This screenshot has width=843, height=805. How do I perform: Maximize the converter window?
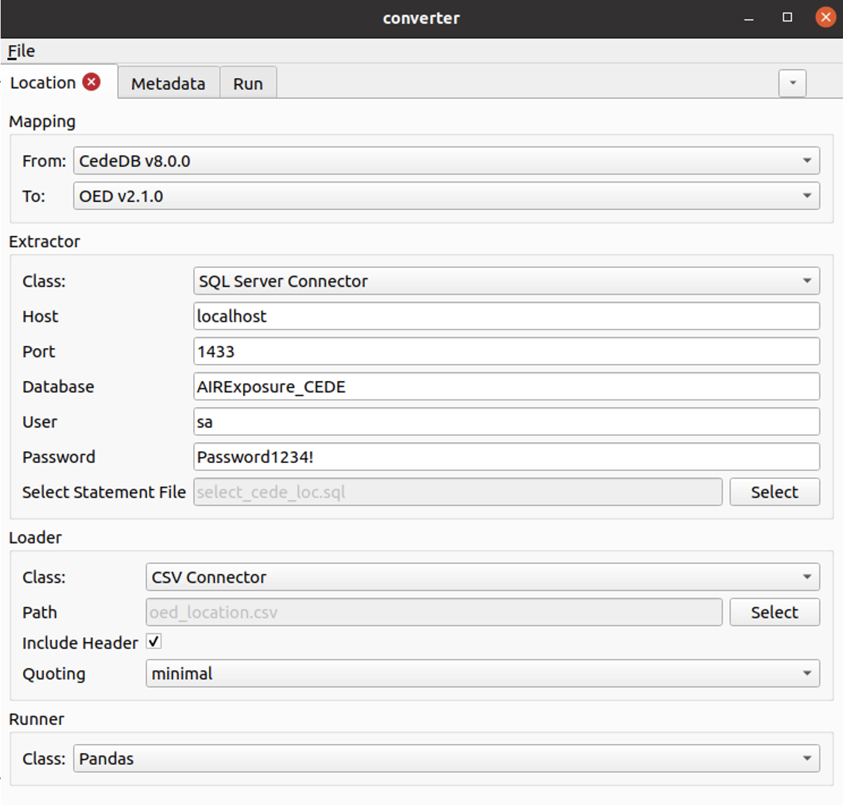(x=787, y=18)
